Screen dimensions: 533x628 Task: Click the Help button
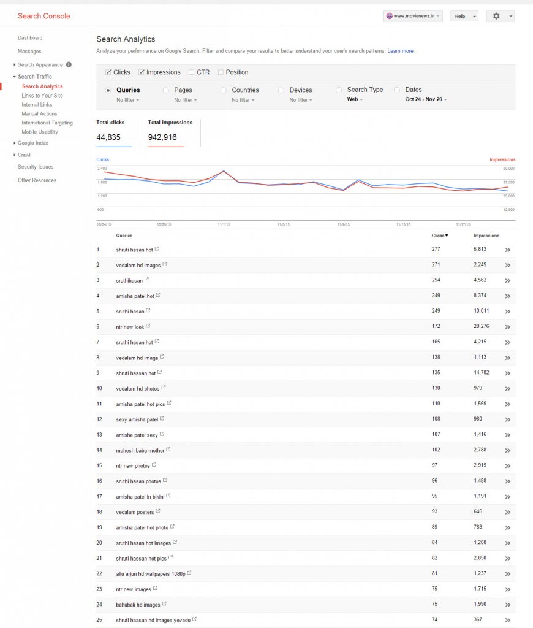464,17
